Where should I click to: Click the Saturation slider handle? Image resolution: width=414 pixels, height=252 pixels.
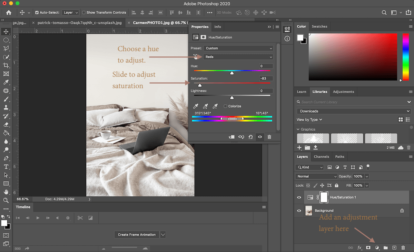[x=200, y=85]
